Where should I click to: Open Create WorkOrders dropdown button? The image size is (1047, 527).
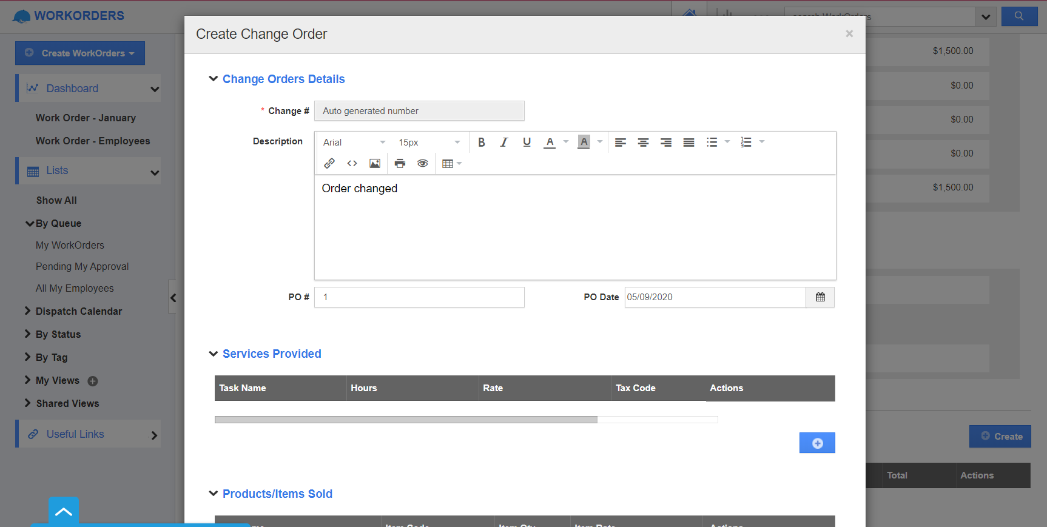(80, 53)
